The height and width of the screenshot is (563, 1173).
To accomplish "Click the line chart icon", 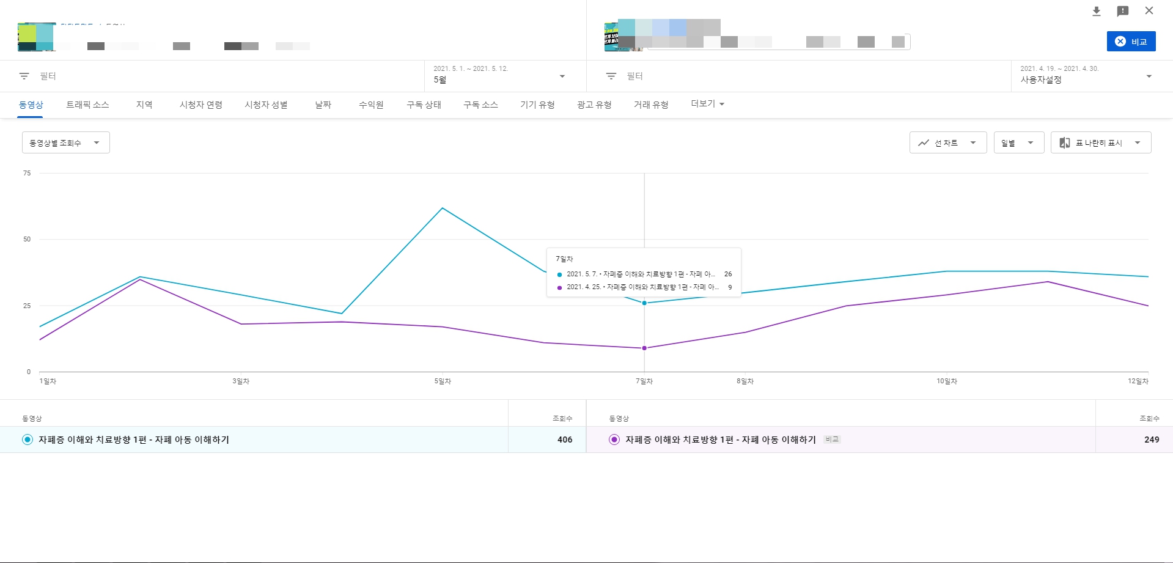I will (x=923, y=143).
